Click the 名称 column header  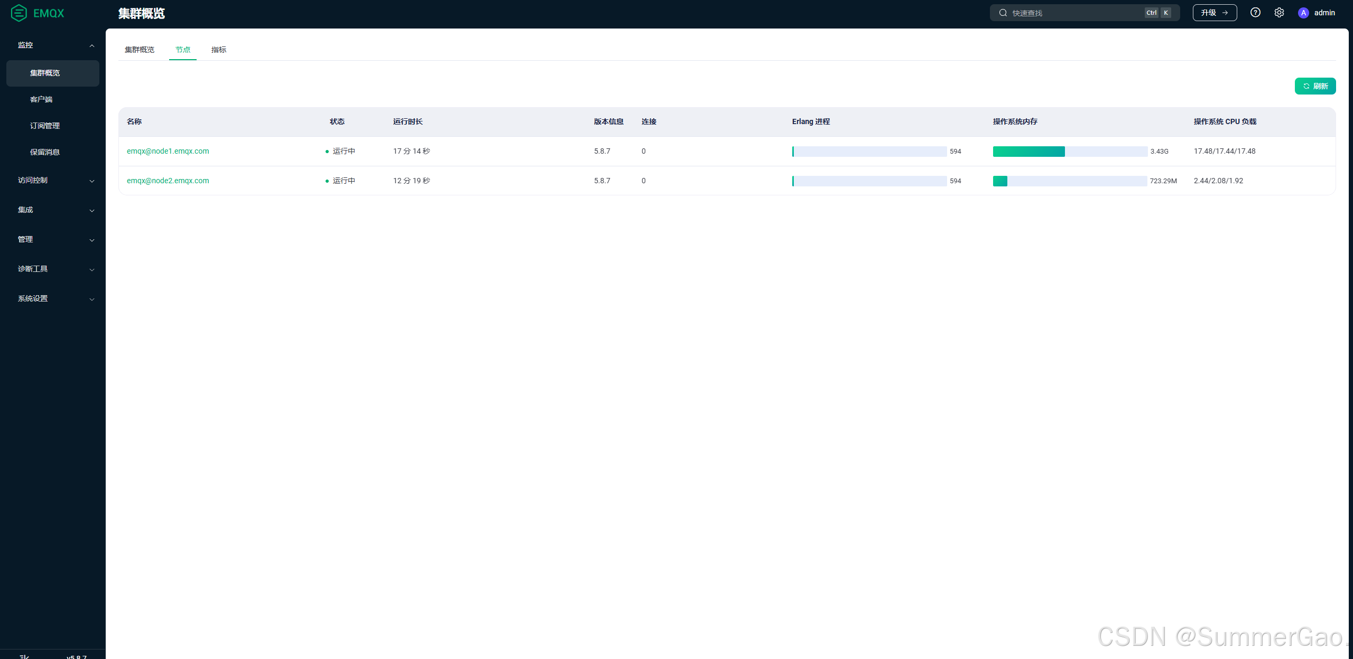coord(134,121)
